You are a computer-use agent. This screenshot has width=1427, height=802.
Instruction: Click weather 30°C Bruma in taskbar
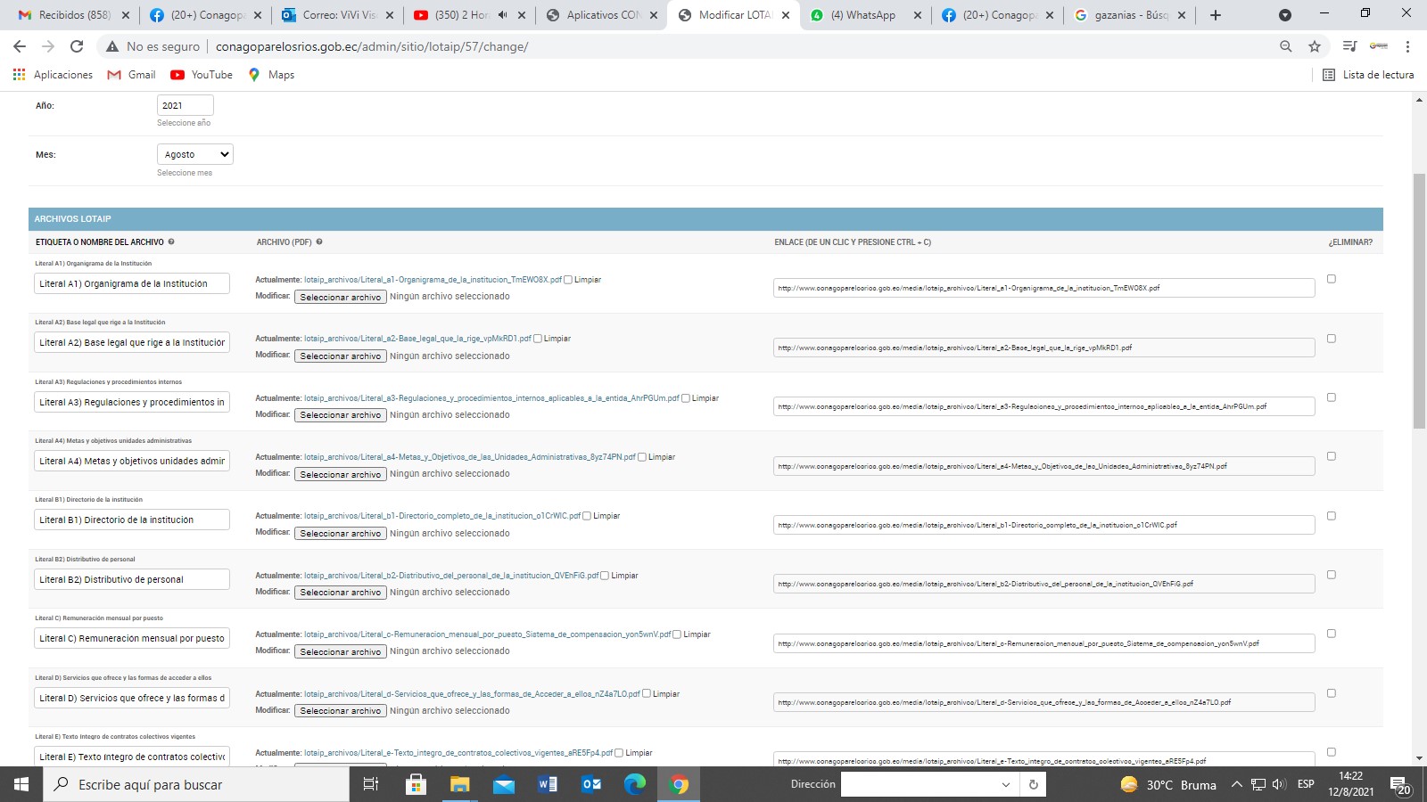click(x=1168, y=784)
